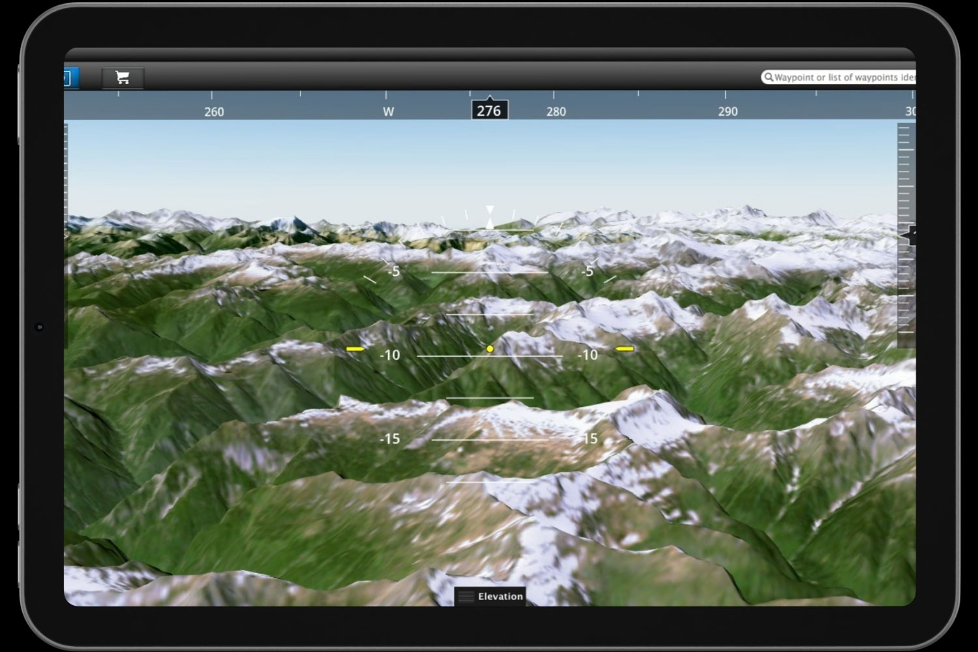Click the heading pointer above the compass tape
Viewport: 978px width, 652px height.
click(x=489, y=98)
